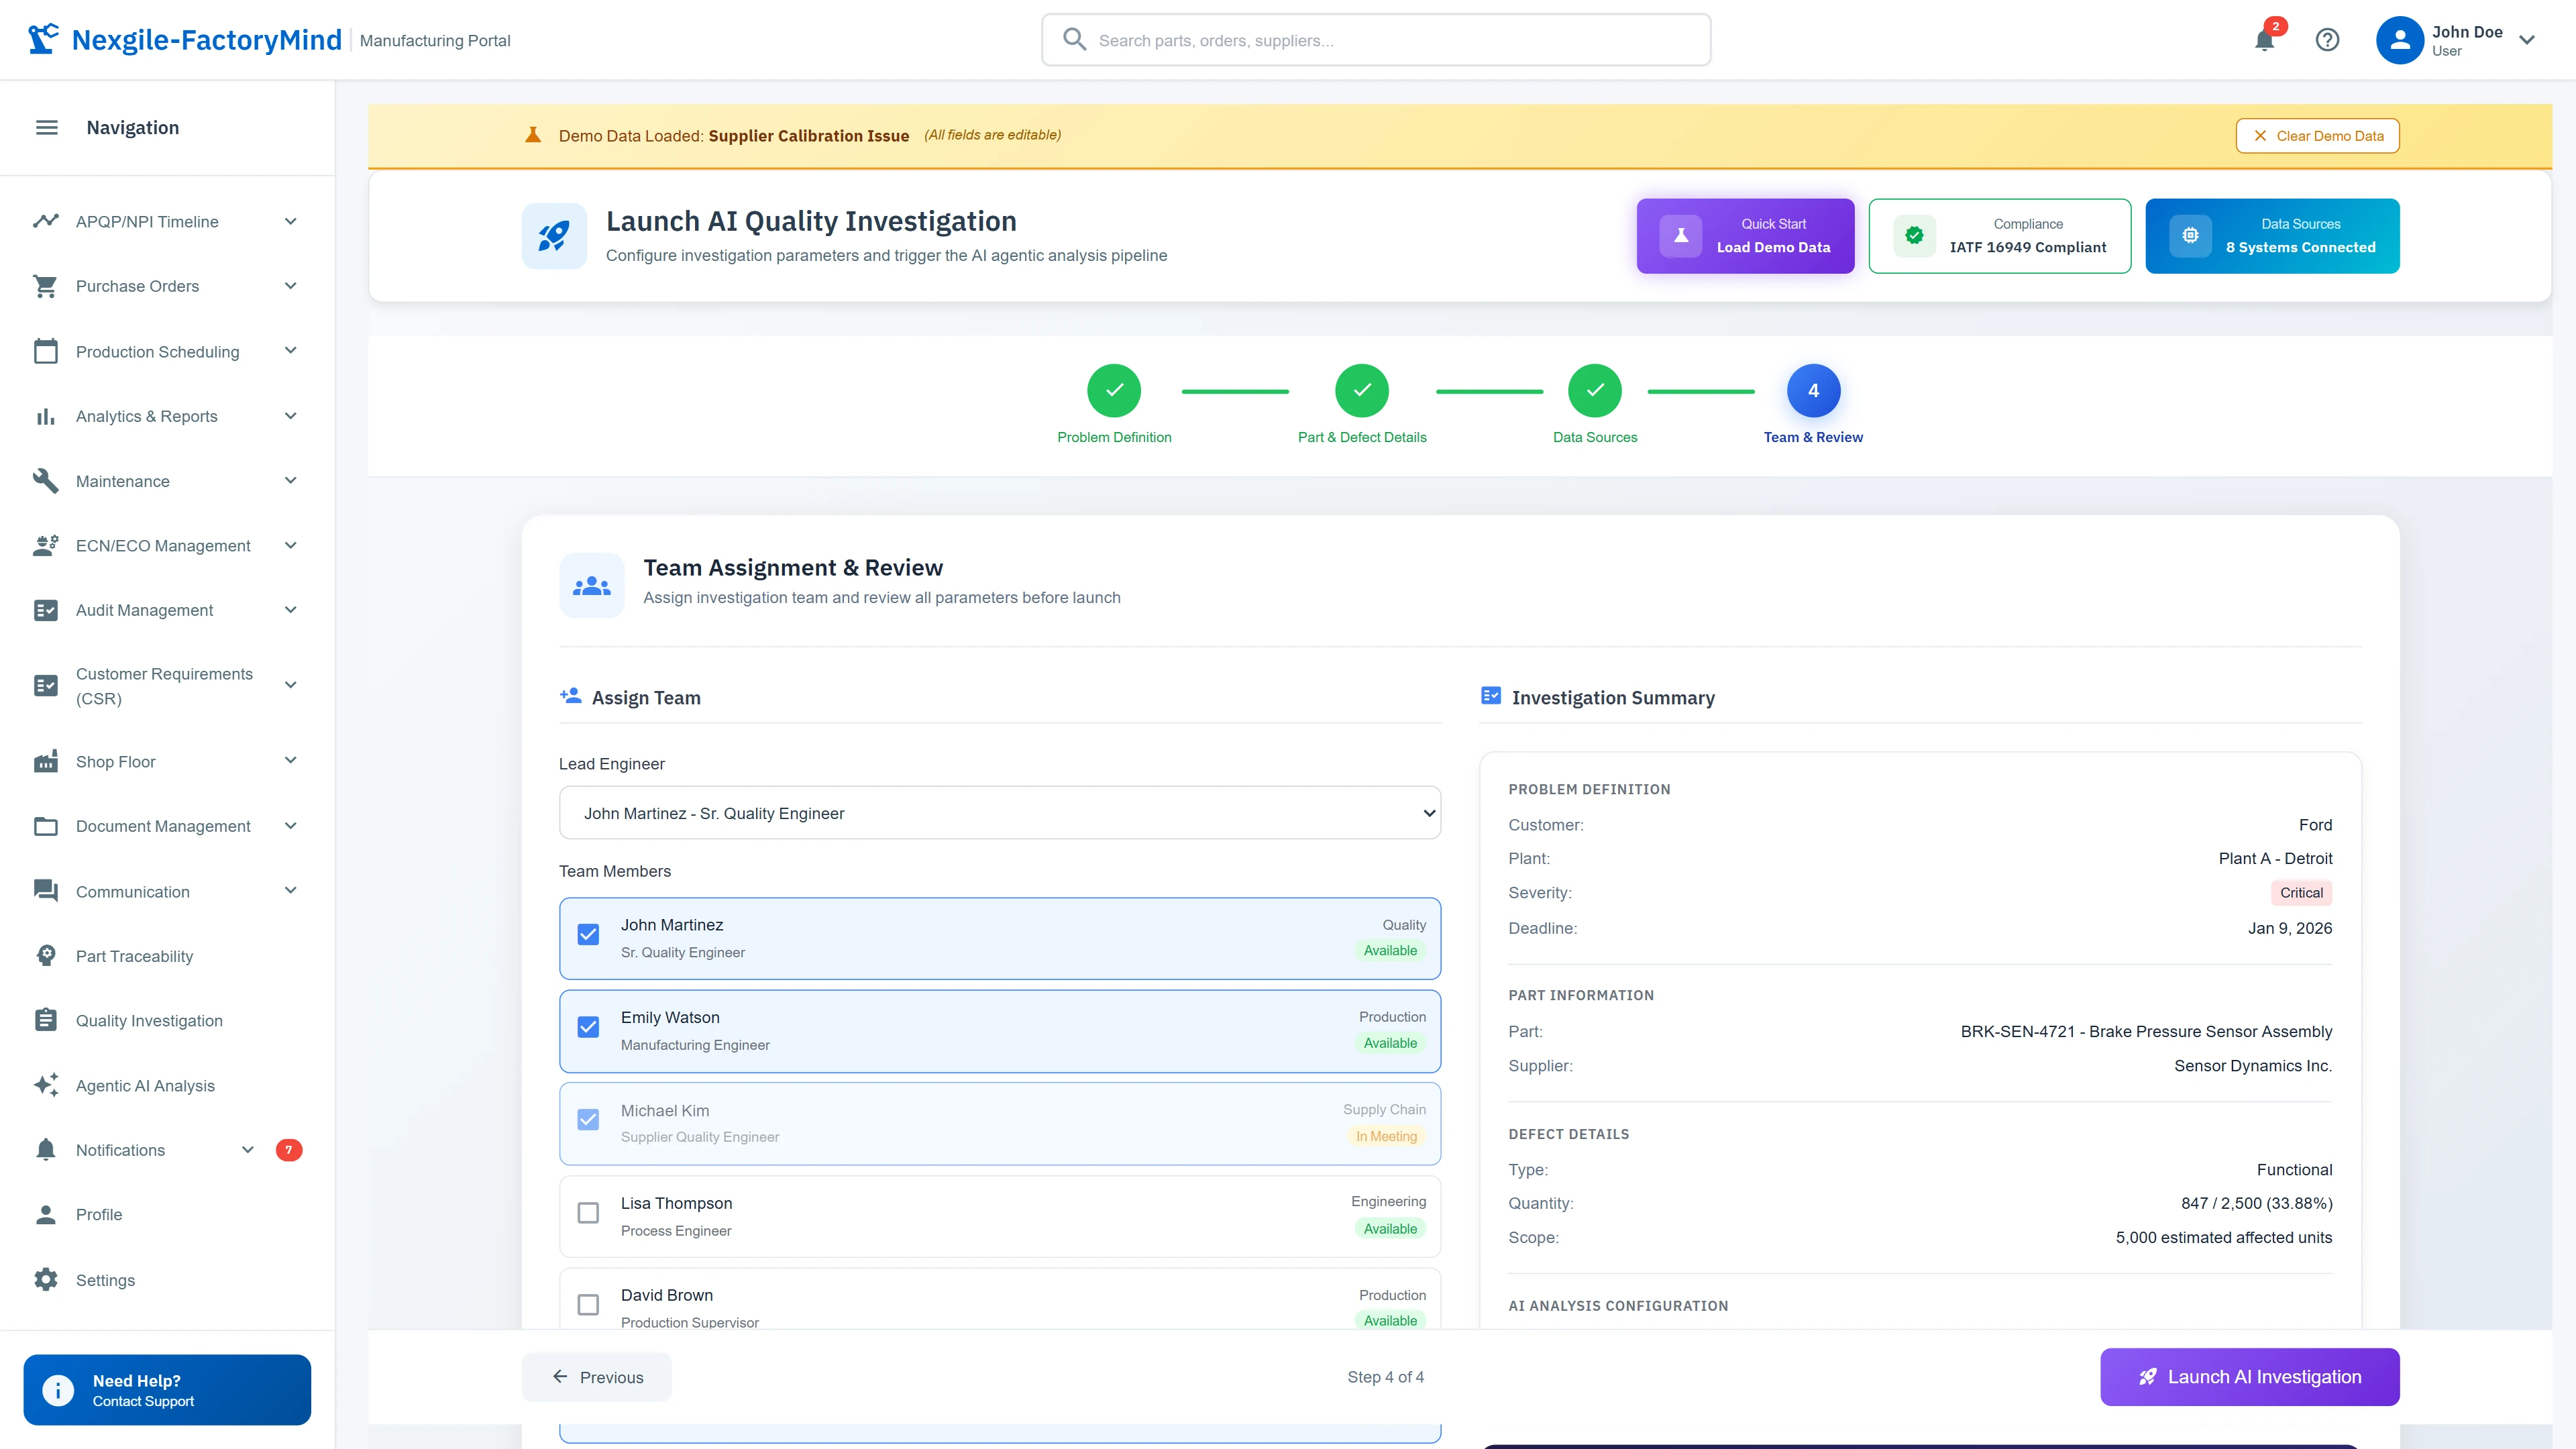Open the Agentic AI Analysis sparkle icon

click(x=46, y=1085)
